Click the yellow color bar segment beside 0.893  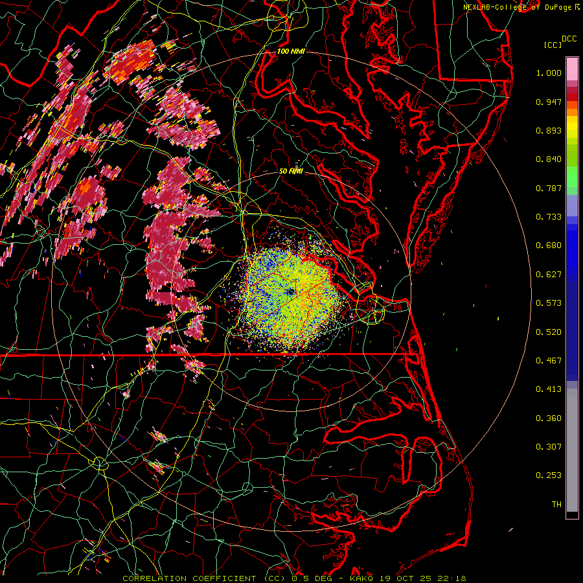pyautogui.click(x=572, y=128)
